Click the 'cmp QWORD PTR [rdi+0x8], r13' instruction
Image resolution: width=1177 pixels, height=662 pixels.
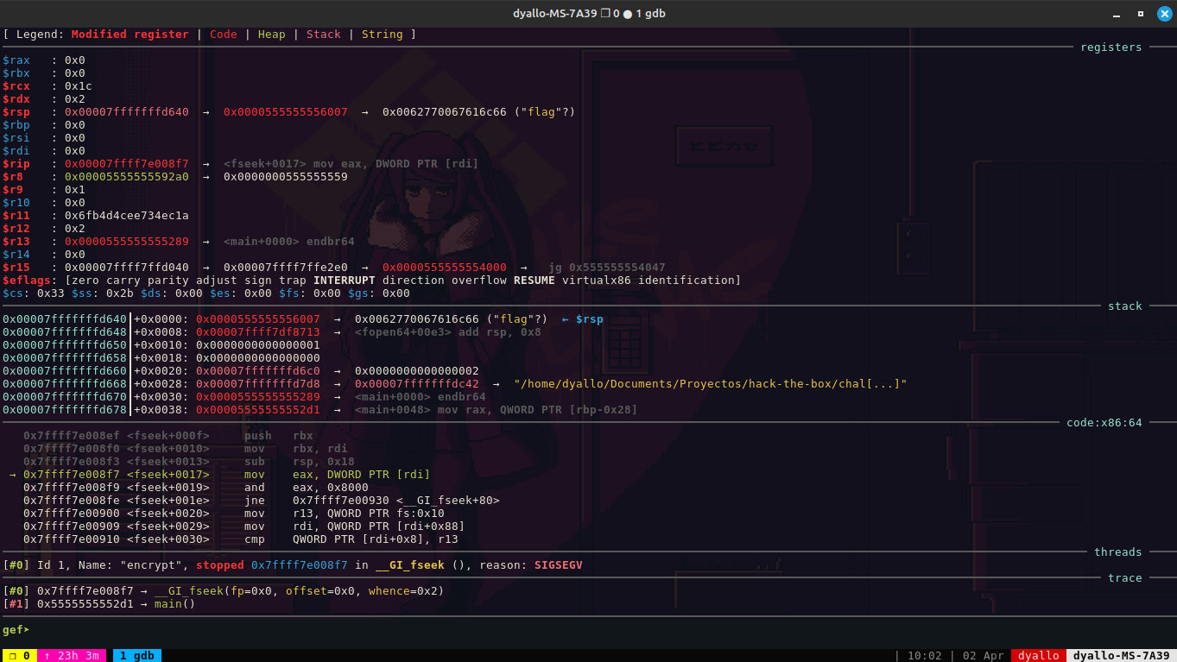coord(351,539)
